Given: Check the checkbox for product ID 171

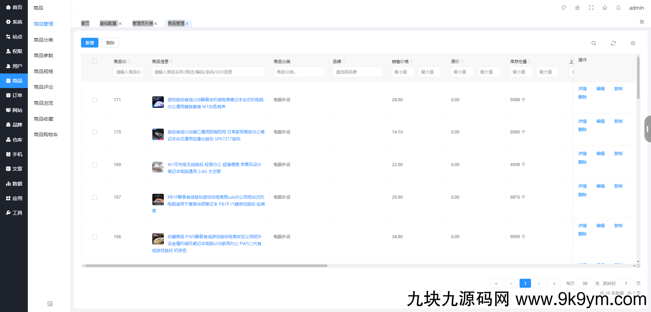Looking at the screenshot, I should click(x=94, y=99).
